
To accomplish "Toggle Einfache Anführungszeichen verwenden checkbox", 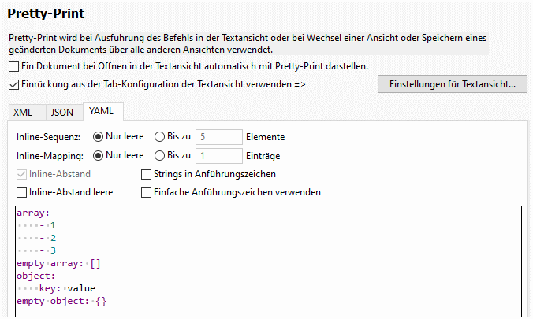I will click(x=146, y=192).
